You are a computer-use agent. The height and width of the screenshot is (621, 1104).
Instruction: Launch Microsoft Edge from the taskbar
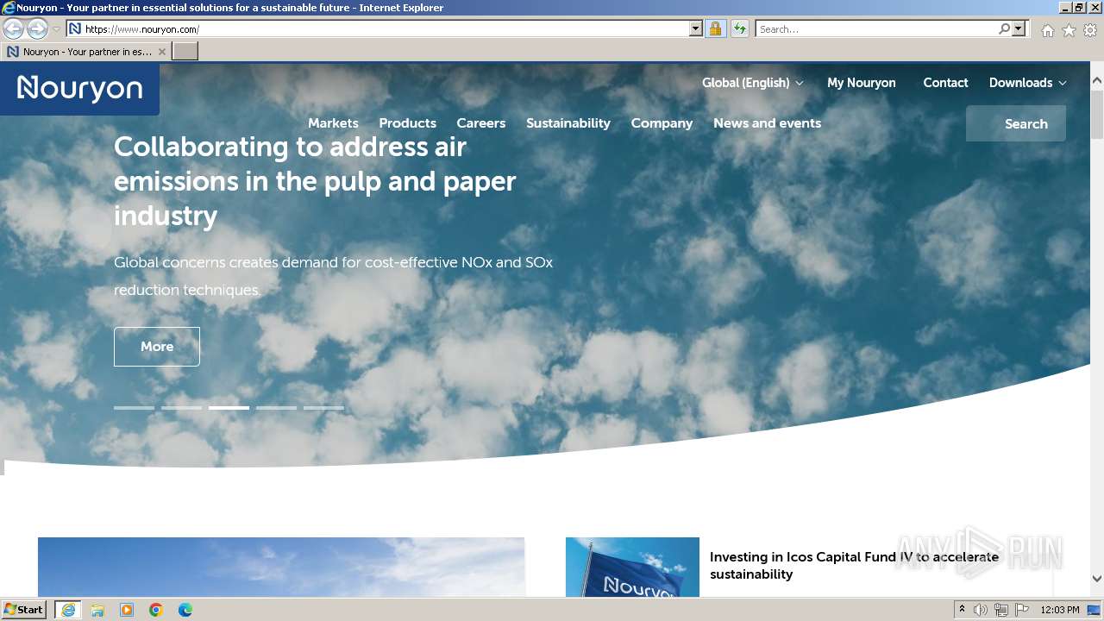pyautogui.click(x=185, y=610)
